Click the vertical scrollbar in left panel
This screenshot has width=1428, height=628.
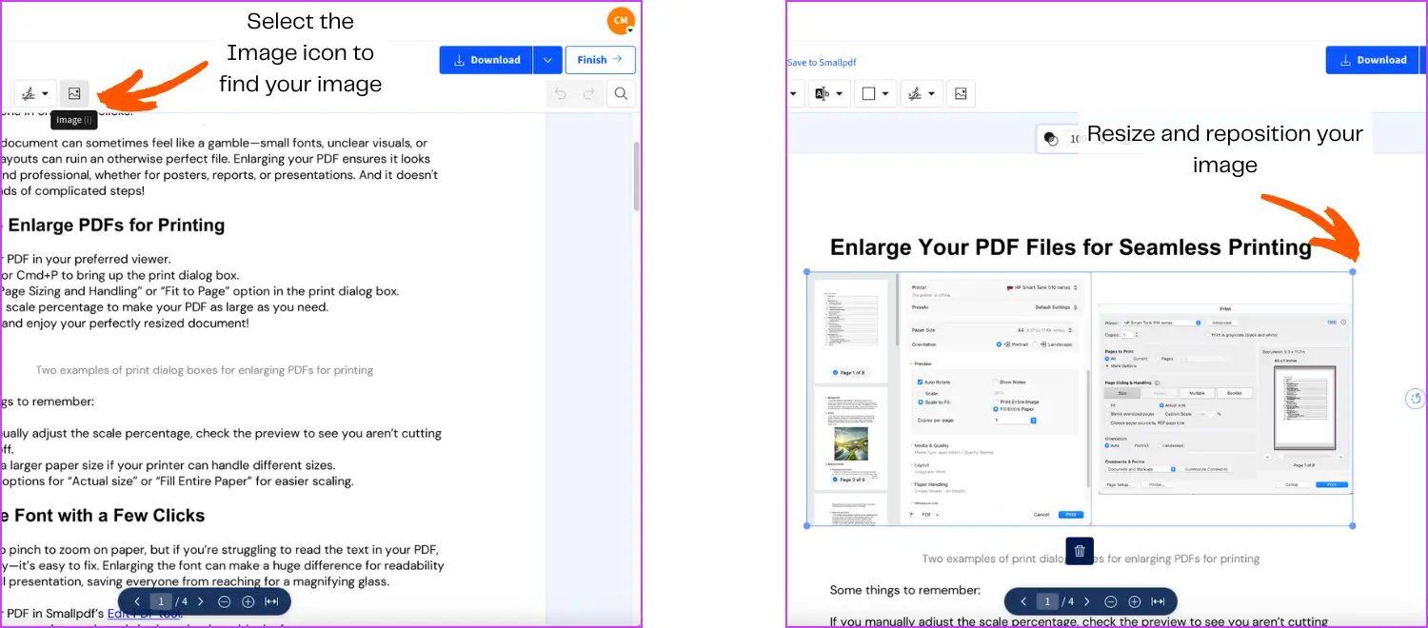pyautogui.click(x=637, y=176)
